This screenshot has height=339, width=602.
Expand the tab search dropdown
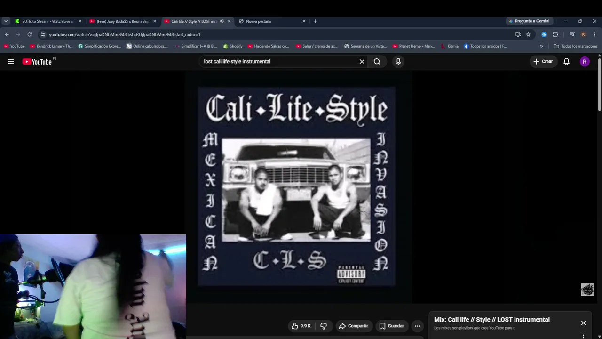coord(6,21)
